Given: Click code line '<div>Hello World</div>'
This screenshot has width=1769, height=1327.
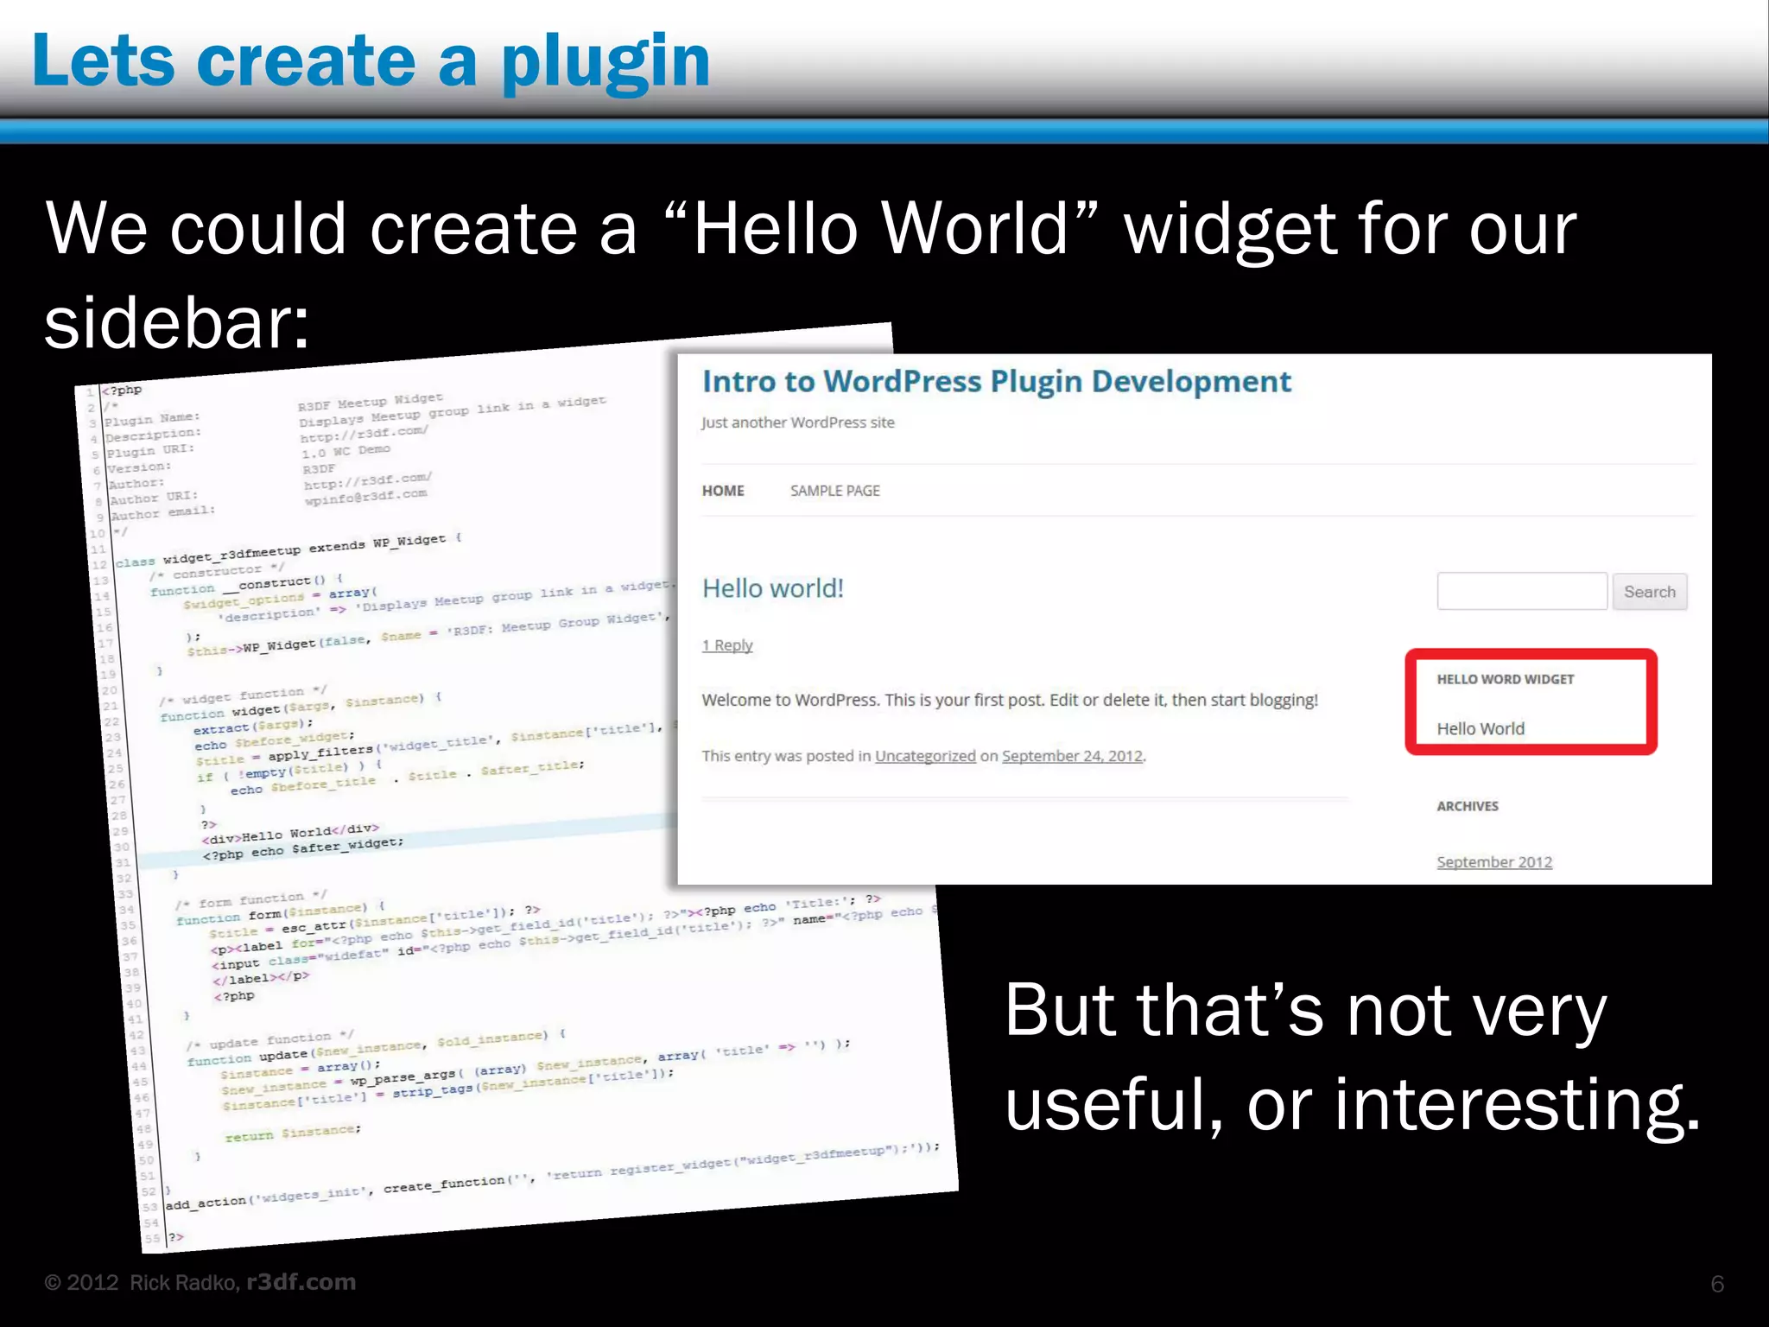Looking at the screenshot, I should pos(290,834).
